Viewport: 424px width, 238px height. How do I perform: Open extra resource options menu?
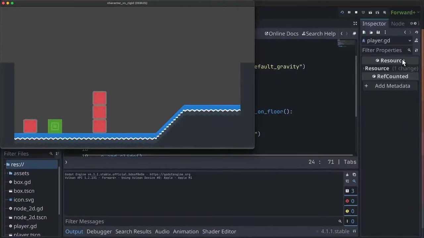coord(385,32)
